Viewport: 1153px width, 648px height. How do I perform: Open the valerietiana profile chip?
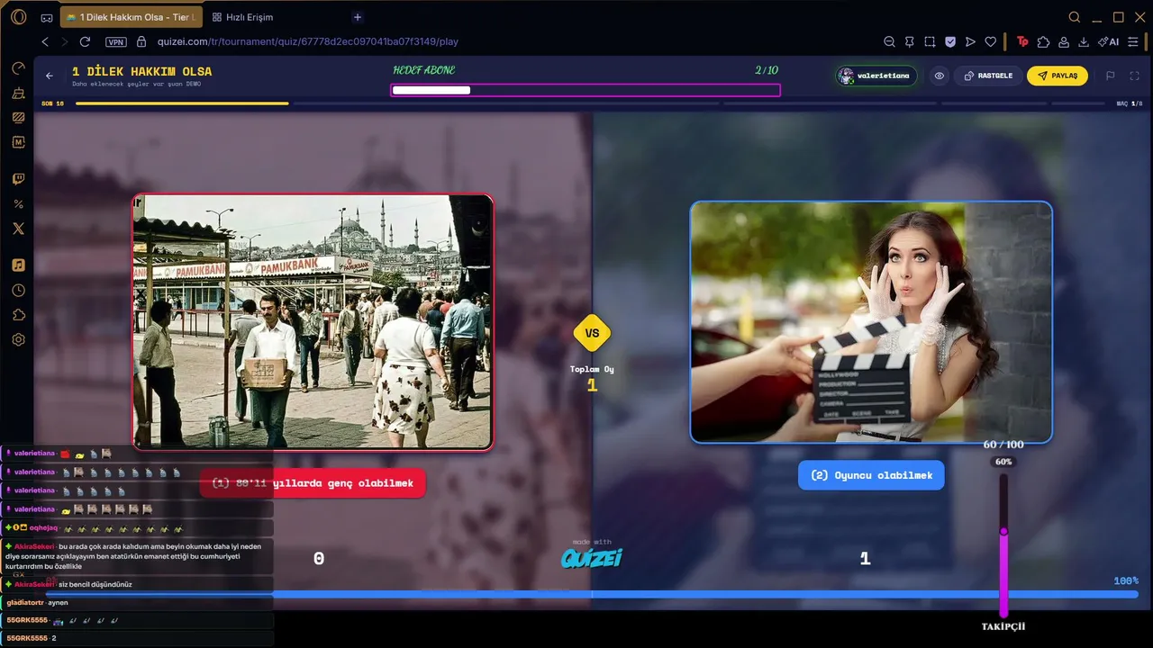tap(876, 76)
